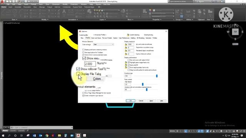Toggle grid display icon in the status bar
The image size is (246, 138).
coord(178,131)
